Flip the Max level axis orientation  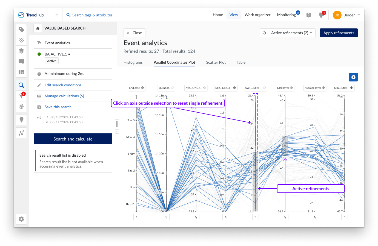pyautogui.click(x=285, y=217)
